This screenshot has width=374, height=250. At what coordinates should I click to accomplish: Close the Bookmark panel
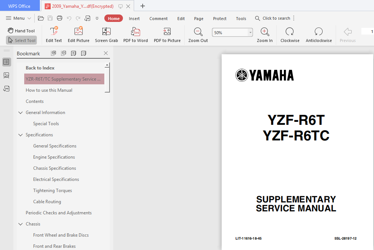106,53
